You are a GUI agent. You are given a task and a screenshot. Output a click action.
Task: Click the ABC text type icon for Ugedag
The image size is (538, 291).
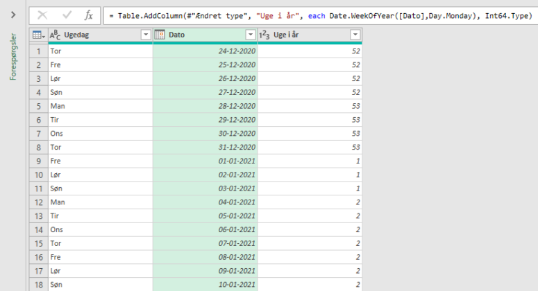(55, 35)
